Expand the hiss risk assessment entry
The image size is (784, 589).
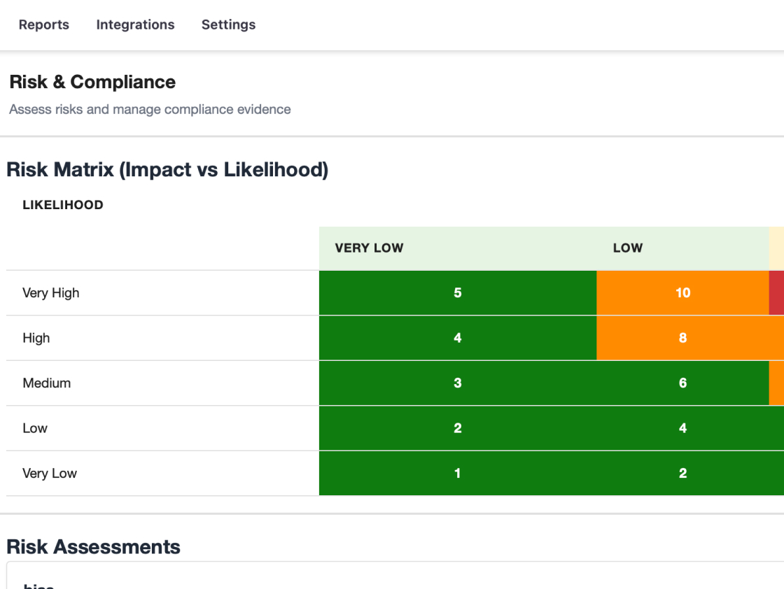(x=38, y=586)
